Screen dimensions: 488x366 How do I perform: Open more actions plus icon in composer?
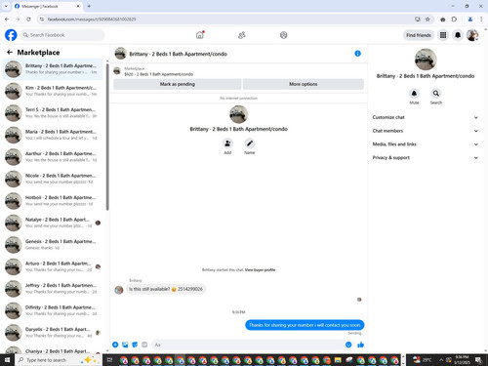click(115, 345)
